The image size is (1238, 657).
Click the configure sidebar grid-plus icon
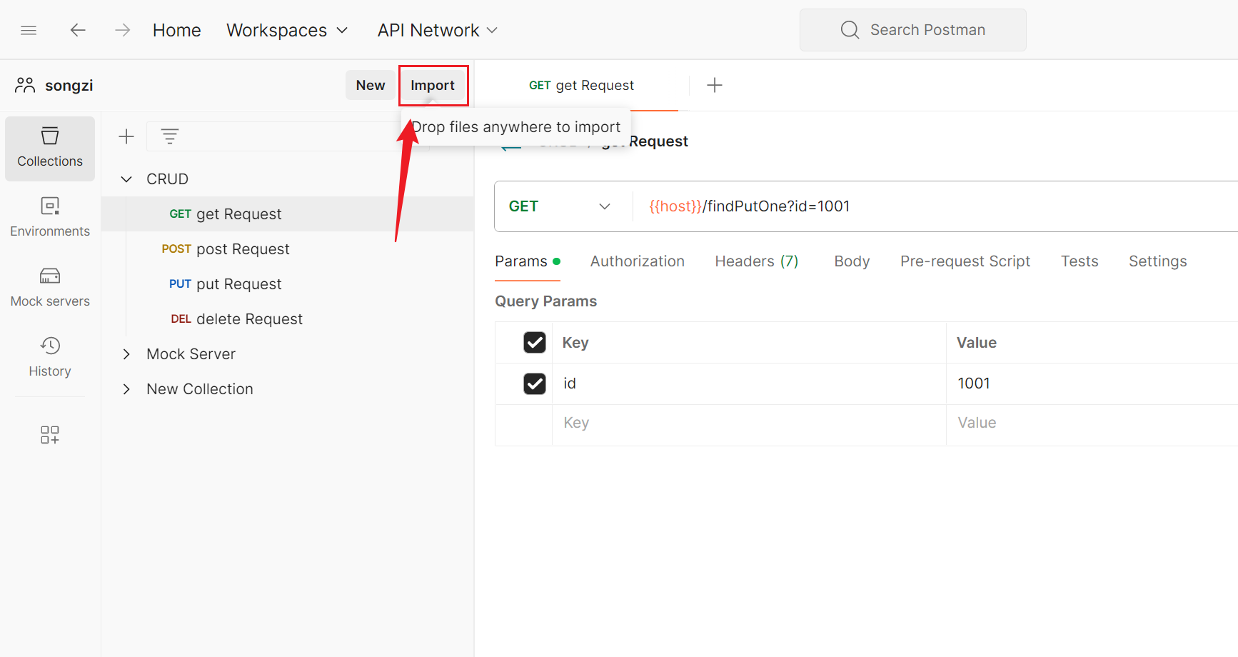(x=50, y=435)
